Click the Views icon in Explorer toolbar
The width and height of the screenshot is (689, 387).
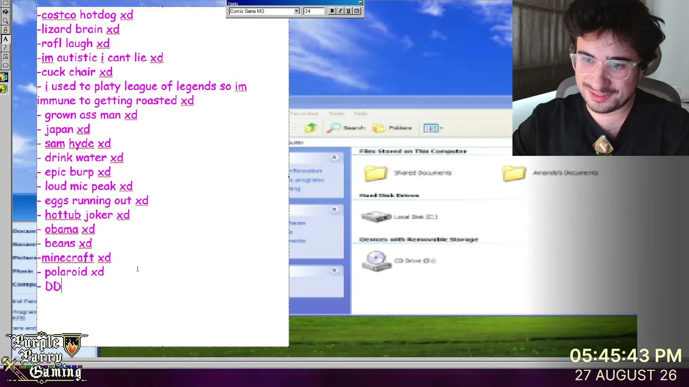point(430,128)
